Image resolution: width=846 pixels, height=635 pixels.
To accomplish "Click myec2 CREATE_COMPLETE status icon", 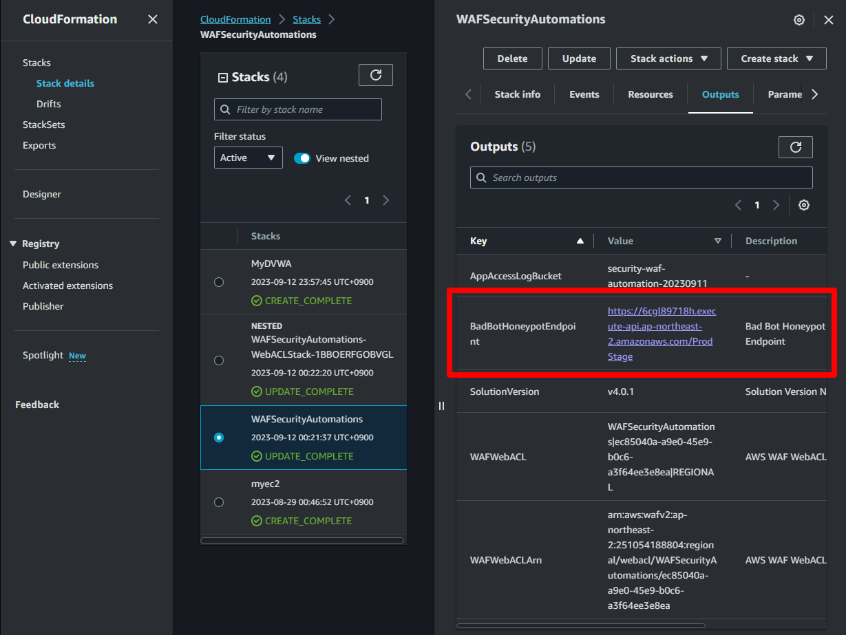I will (257, 521).
